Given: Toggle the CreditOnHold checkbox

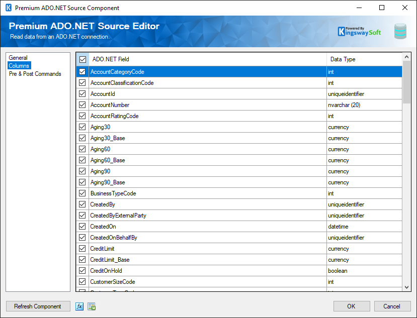Looking at the screenshot, I should [82, 271].
